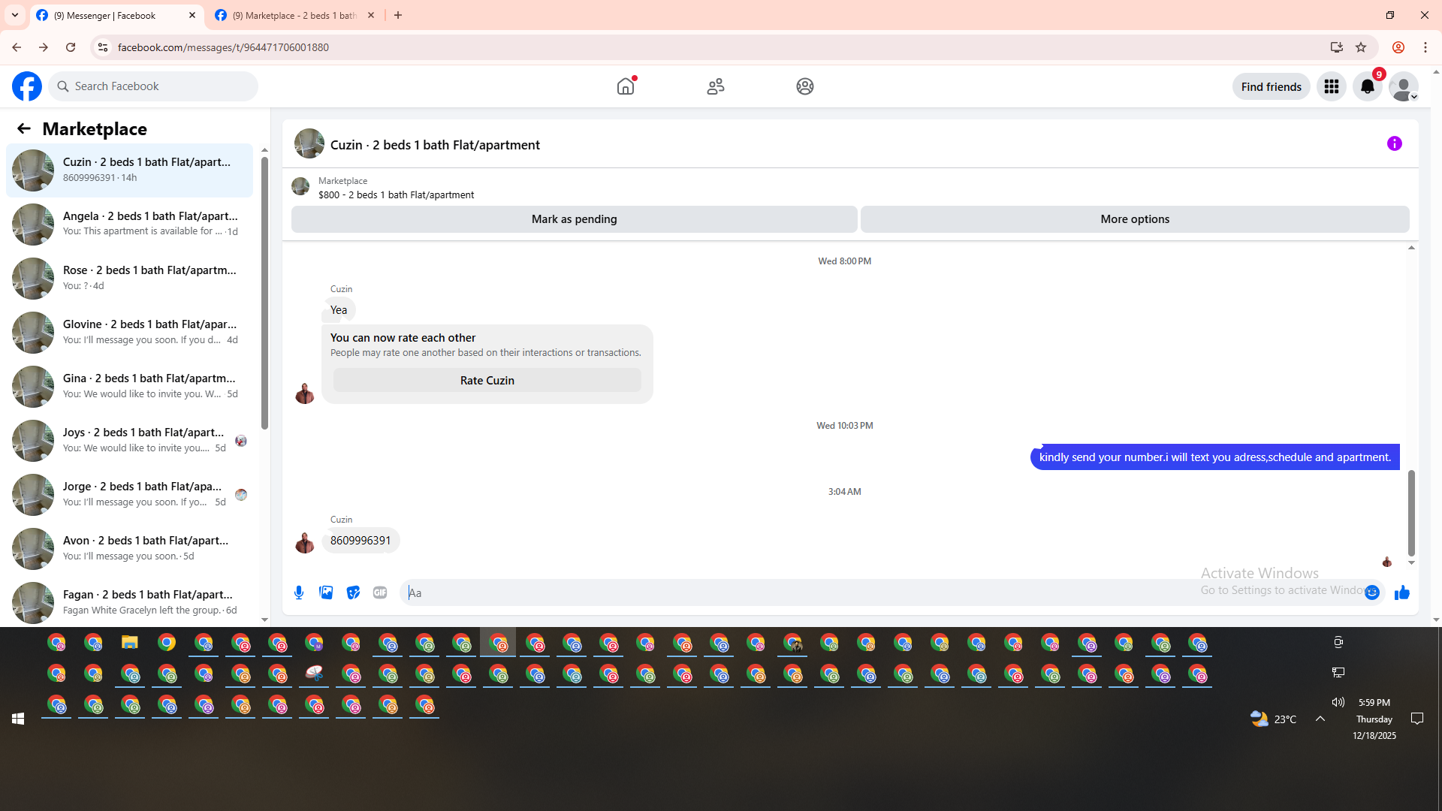The width and height of the screenshot is (1442, 811).
Task: Attach a photo using the image icon
Action: pos(326,592)
